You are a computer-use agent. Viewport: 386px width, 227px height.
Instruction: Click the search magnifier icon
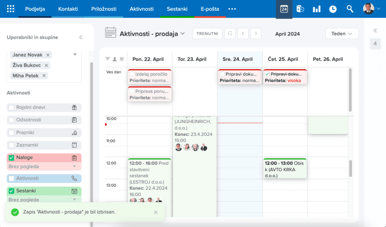click(350, 9)
